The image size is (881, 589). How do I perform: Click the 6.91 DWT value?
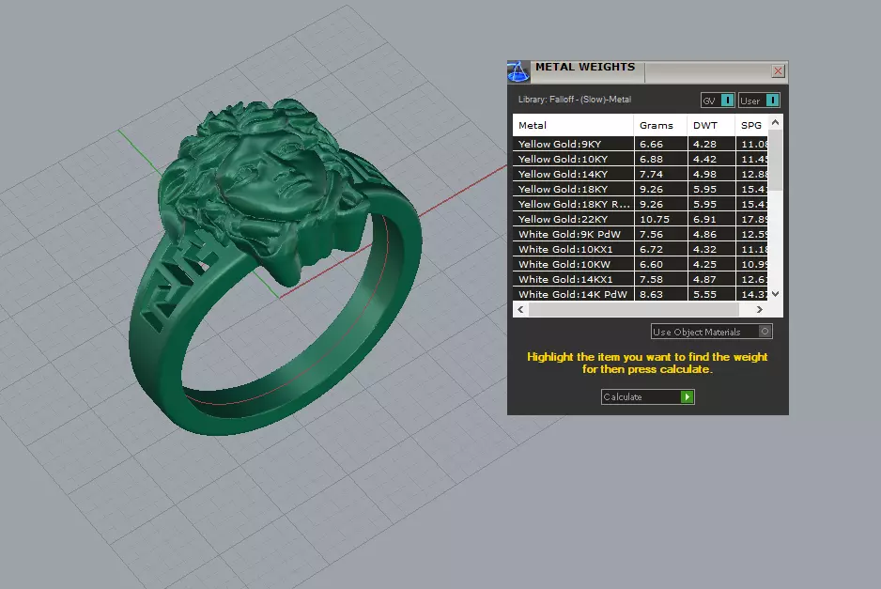pyautogui.click(x=704, y=219)
